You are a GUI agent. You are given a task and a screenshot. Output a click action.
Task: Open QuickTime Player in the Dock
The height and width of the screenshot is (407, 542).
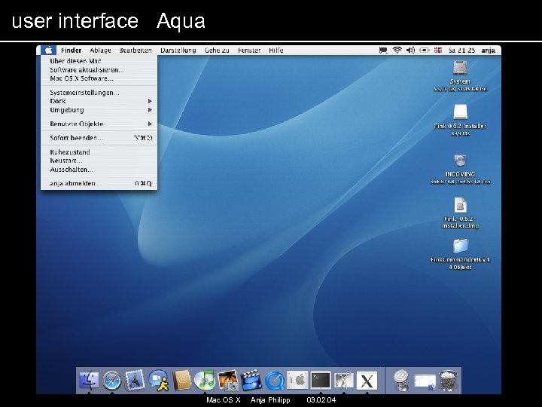pyautogui.click(x=275, y=381)
